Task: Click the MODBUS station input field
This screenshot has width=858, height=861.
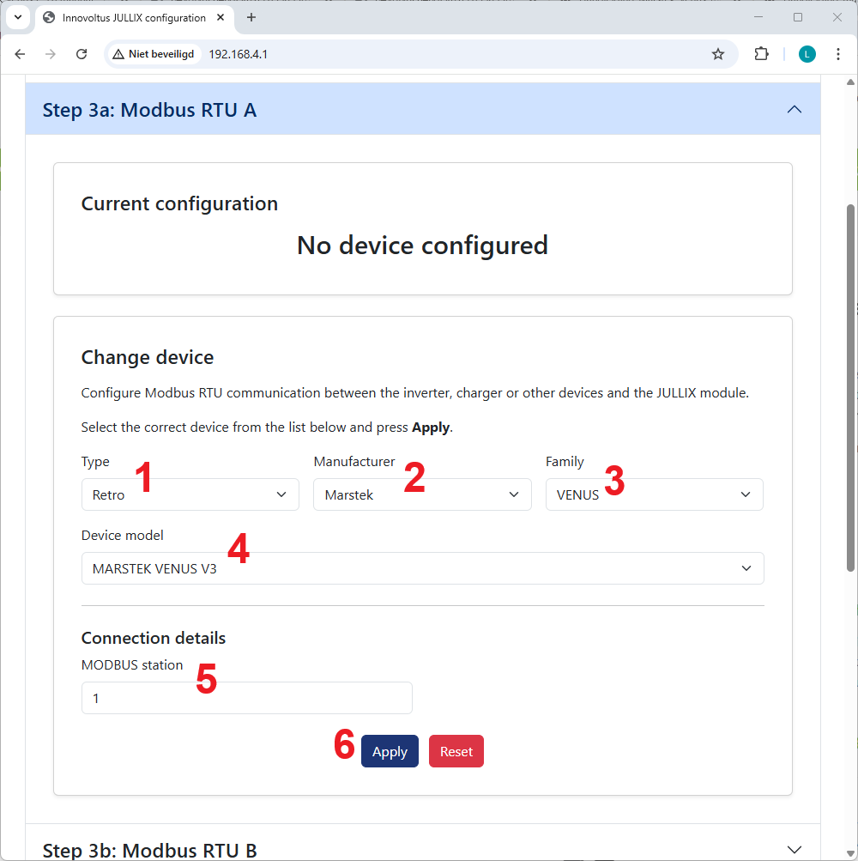Action: (246, 698)
